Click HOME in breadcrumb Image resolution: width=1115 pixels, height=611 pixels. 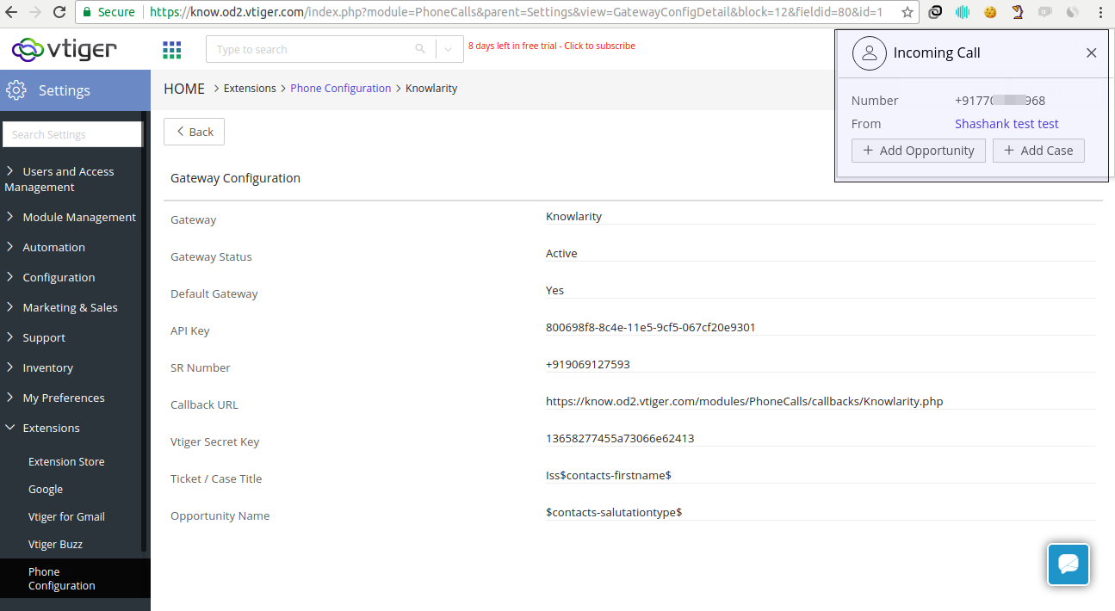tap(184, 89)
